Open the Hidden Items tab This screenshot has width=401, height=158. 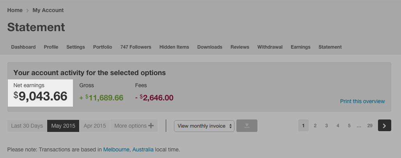coord(174,47)
